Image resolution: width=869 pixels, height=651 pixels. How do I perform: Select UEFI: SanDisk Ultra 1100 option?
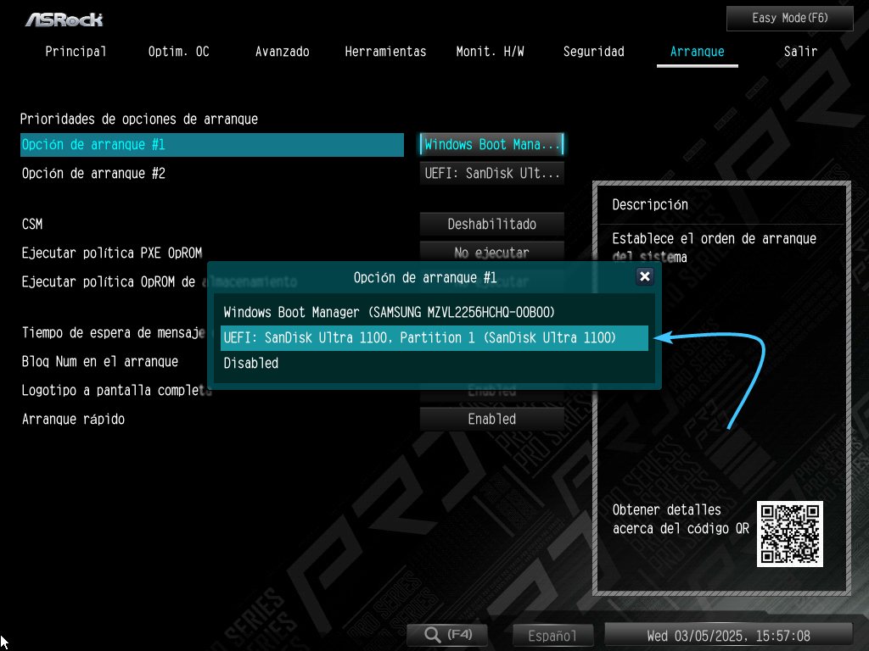434,337
